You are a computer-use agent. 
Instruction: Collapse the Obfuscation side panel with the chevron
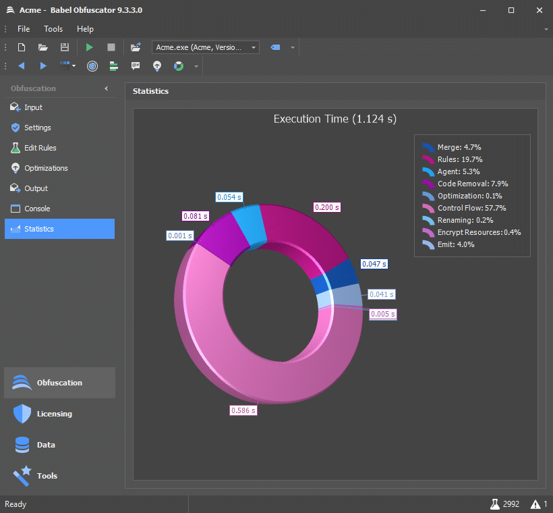(107, 88)
